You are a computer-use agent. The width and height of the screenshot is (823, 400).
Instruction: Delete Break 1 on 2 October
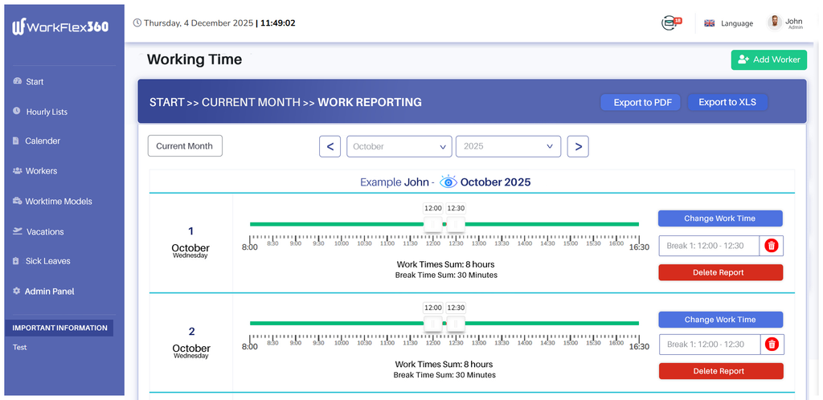pyautogui.click(x=772, y=345)
